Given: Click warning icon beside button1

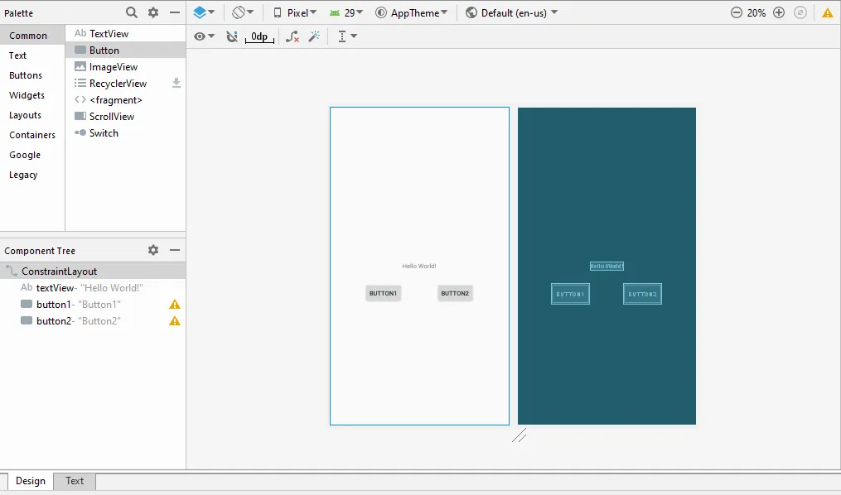Looking at the screenshot, I should coord(175,305).
